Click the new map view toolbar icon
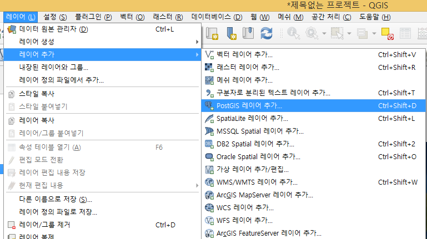The height and width of the screenshot is (239, 427). coord(212,33)
